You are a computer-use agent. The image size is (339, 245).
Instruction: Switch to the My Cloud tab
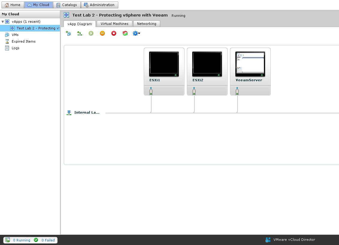pyautogui.click(x=39, y=5)
